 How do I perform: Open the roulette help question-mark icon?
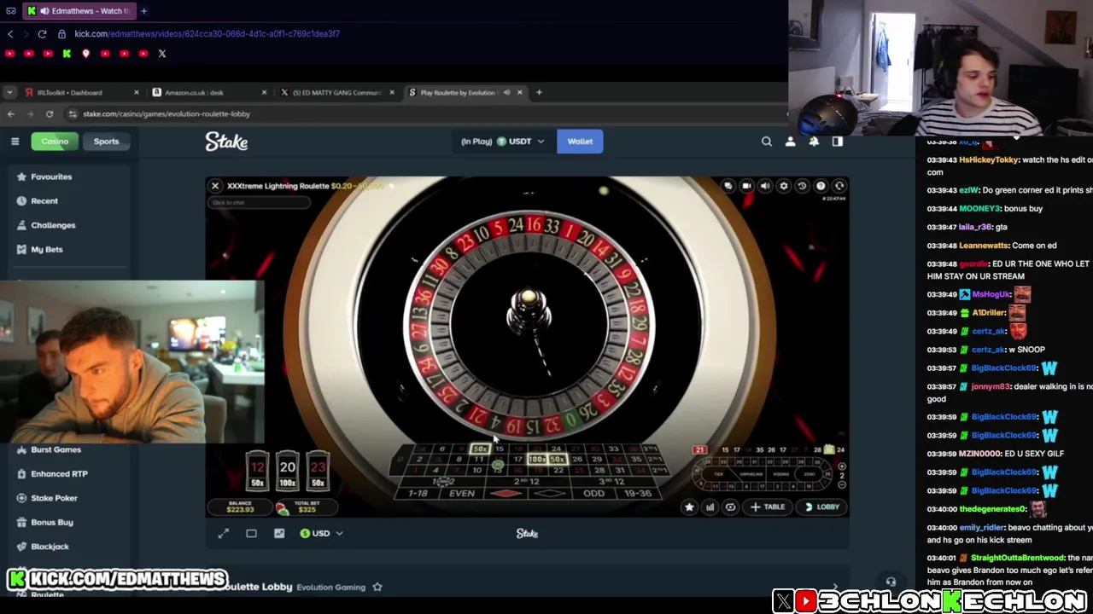click(821, 186)
